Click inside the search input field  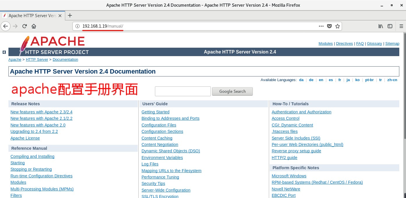click(x=183, y=91)
